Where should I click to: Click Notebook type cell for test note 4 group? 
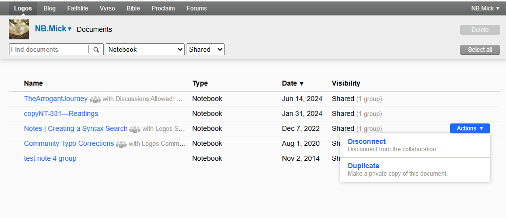point(207,158)
